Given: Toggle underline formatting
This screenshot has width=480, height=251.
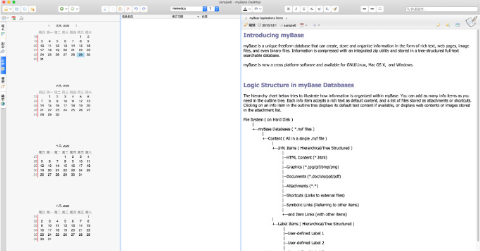Looking at the screenshot, I should pyautogui.click(x=304, y=9).
